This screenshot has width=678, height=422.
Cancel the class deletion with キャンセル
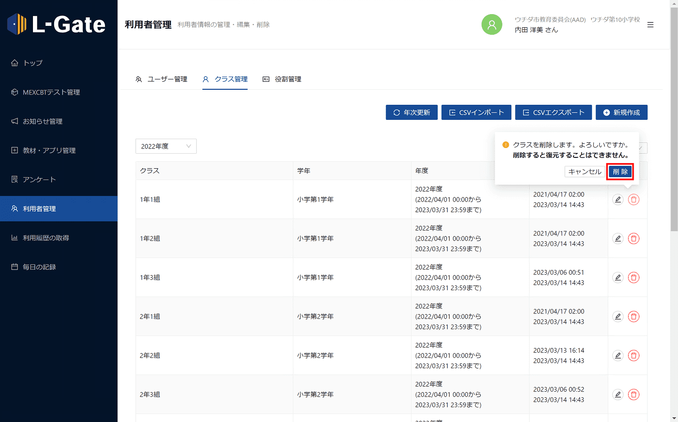(585, 172)
